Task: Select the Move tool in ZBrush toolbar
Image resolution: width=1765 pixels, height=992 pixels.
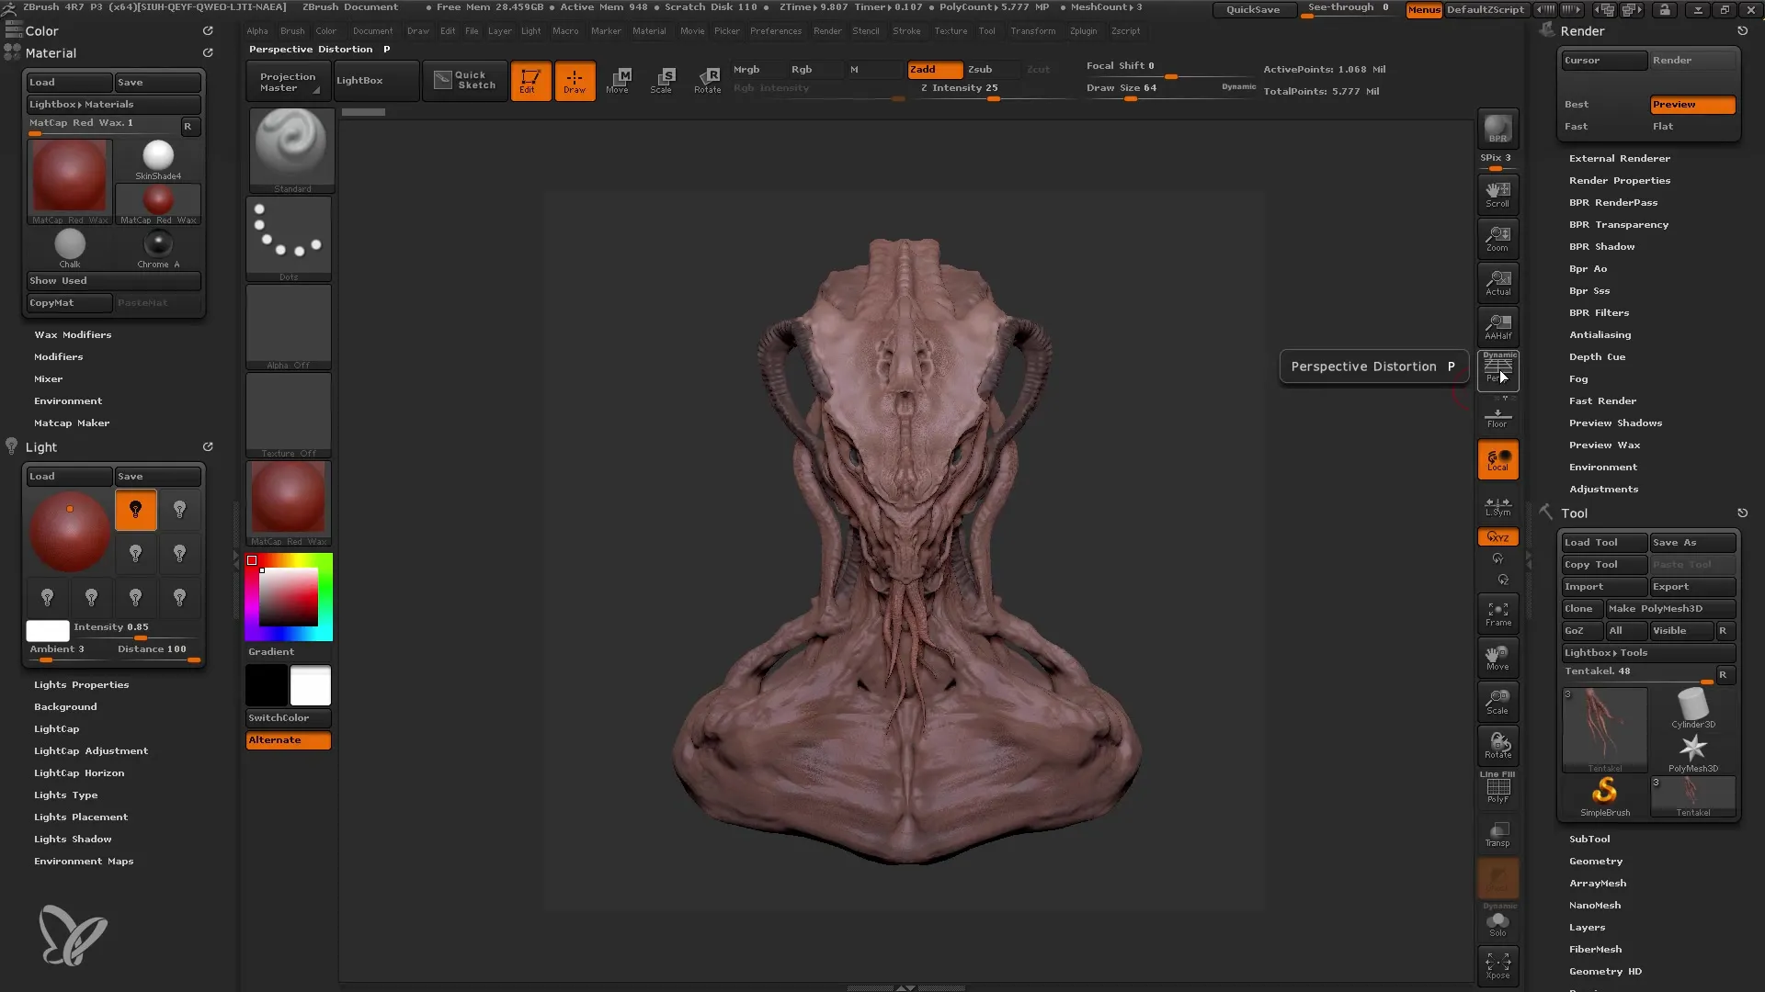Action: coord(619,79)
